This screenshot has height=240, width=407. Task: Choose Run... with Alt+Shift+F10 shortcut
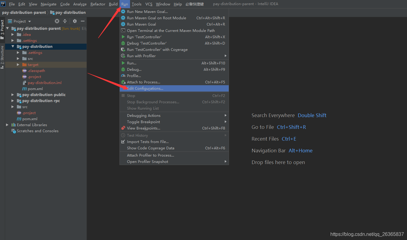tap(174, 63)
